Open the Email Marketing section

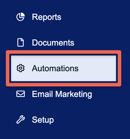click(x=54, y=94)
